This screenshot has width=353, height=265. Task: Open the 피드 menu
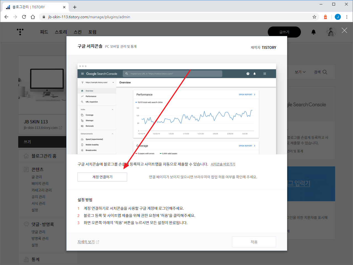[44, 32]
